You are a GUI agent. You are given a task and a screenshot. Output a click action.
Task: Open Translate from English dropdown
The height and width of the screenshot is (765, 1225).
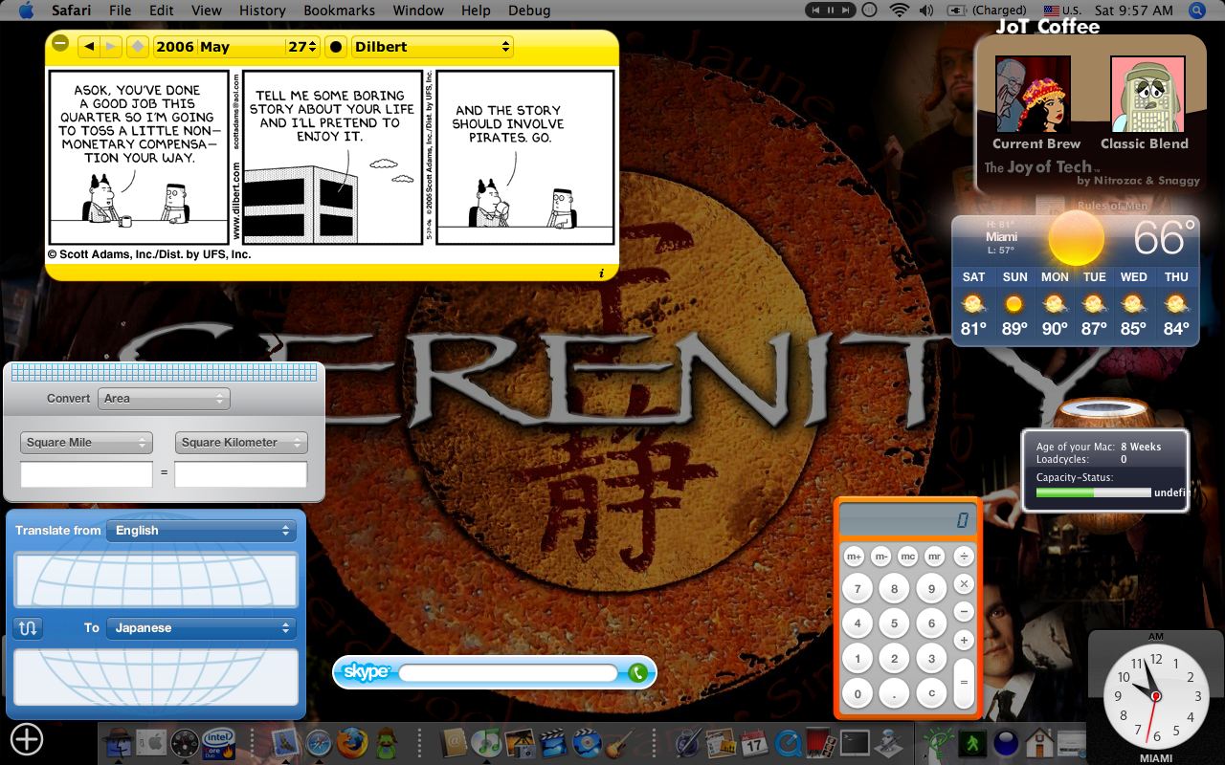[201, 531]
